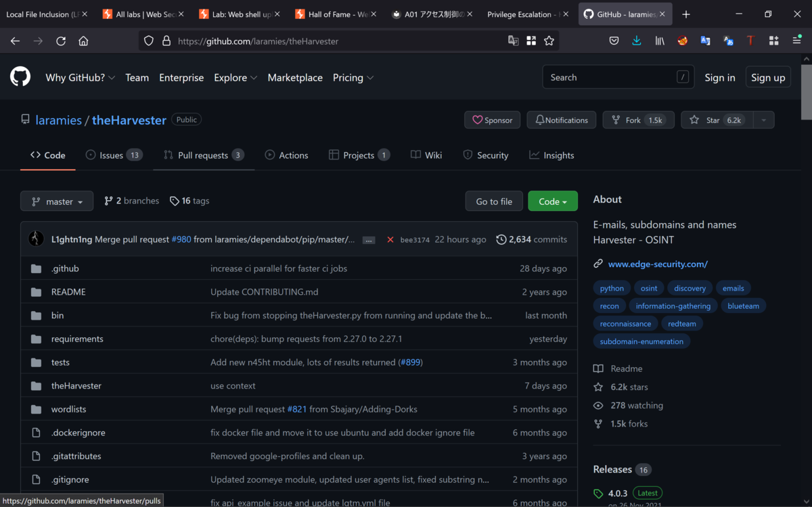Image resolution: width=812 pixels, height=507 pixels.
Task: Open the browser home page icon
Action: point(83,41)
